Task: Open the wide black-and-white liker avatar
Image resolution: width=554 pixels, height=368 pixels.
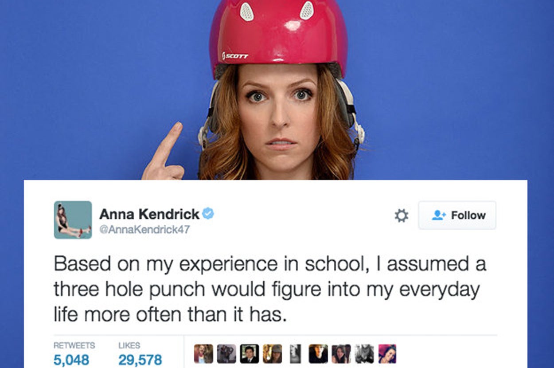Action: (364, 354)
